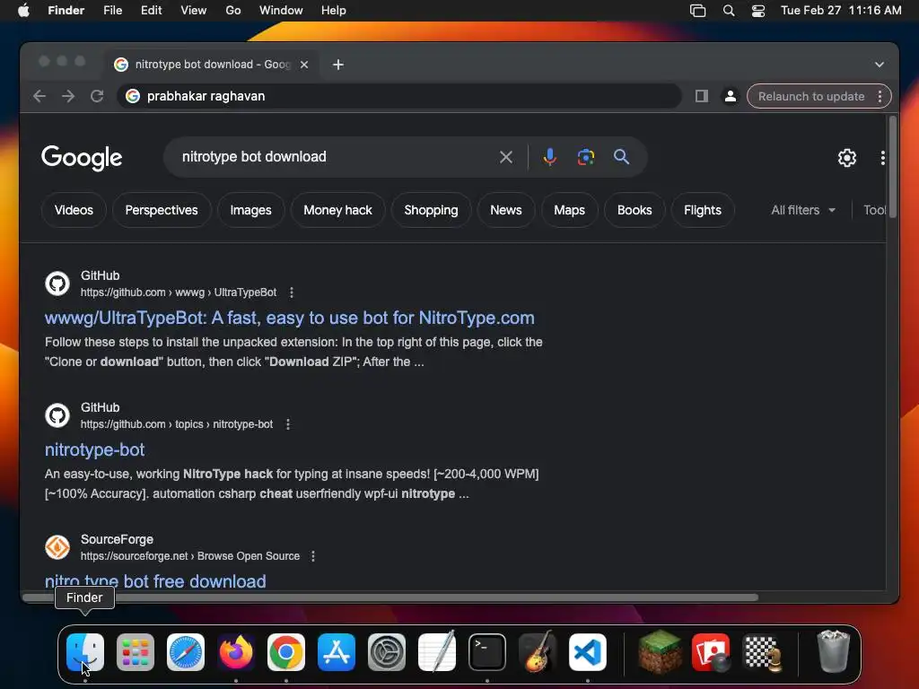Viewport: 919px width, 689px height.
Task: Open Finder from the dock
Action: coord(85,651)
